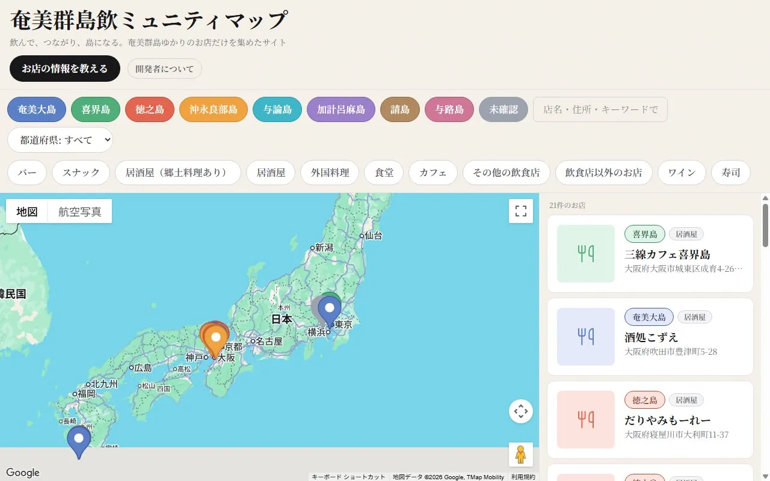
Task: Filter shops by plain 居酒屋 category
Action: point(271,173)
